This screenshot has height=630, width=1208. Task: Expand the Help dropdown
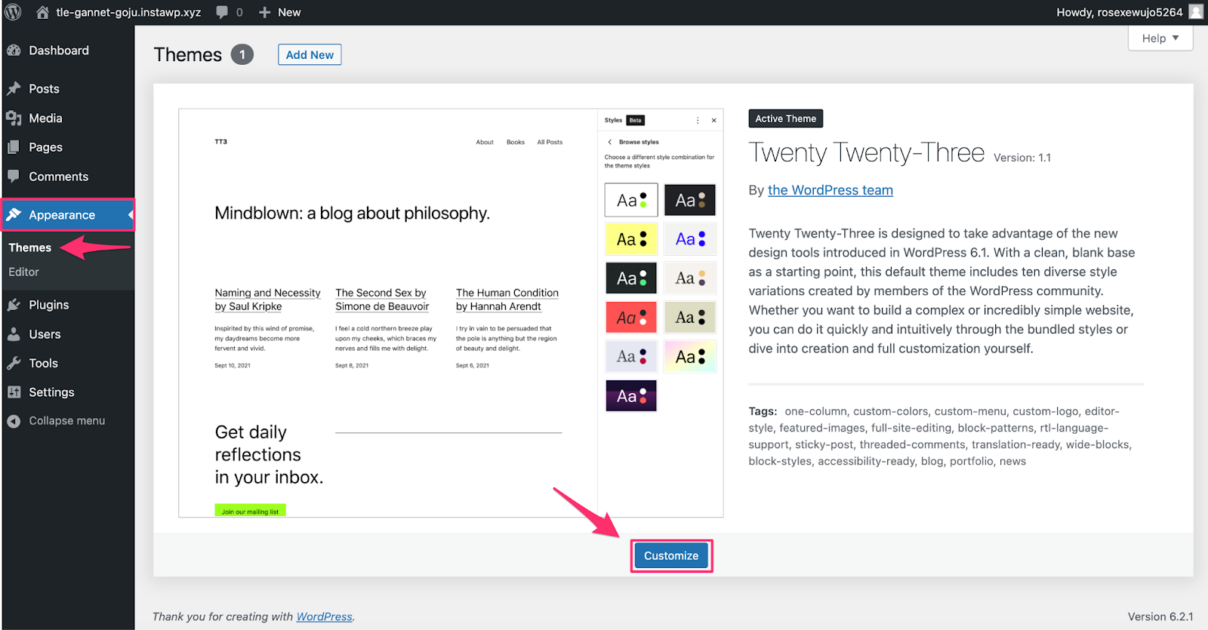1159,38
